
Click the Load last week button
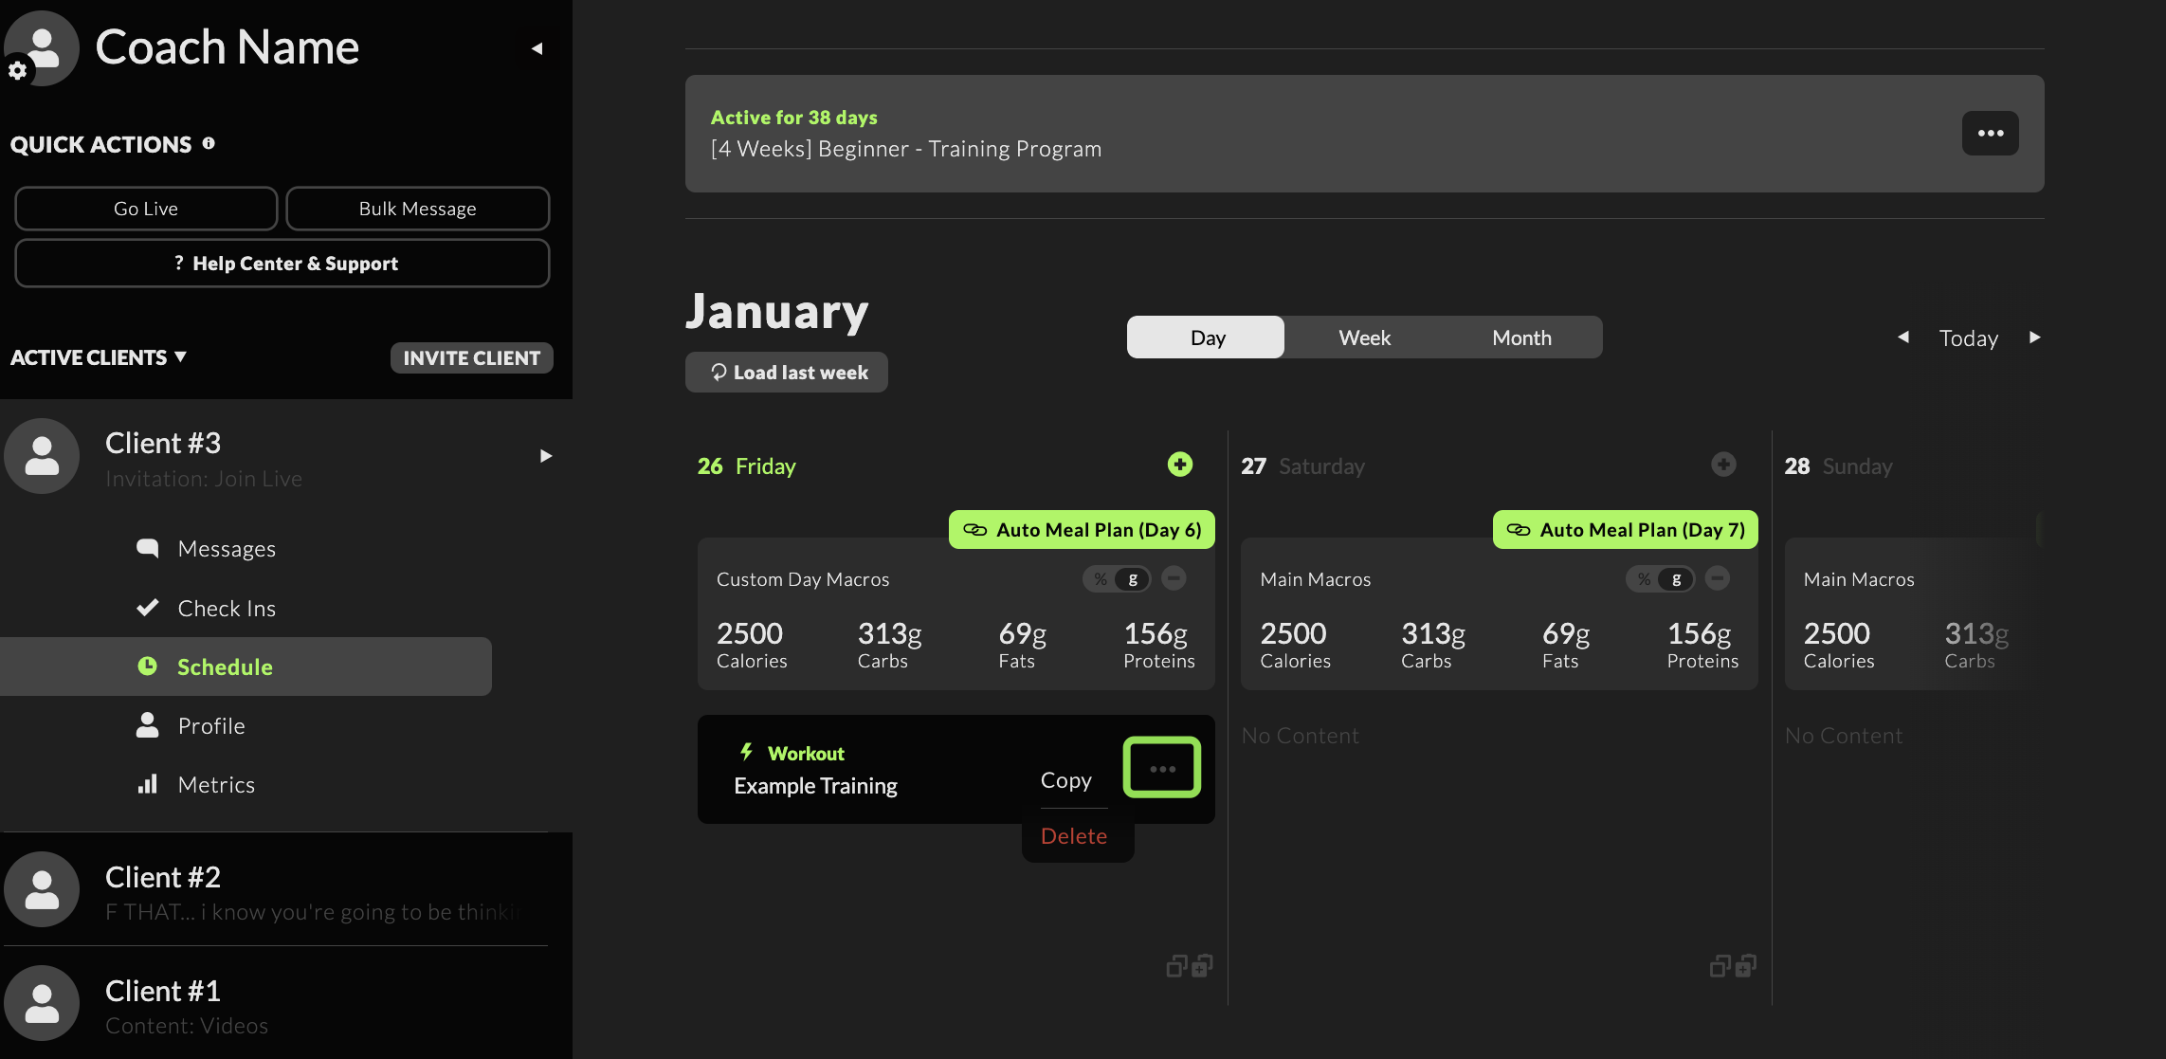tap(787, 373)
